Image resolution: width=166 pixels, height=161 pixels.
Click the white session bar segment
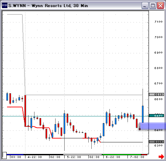coord(83,155)
